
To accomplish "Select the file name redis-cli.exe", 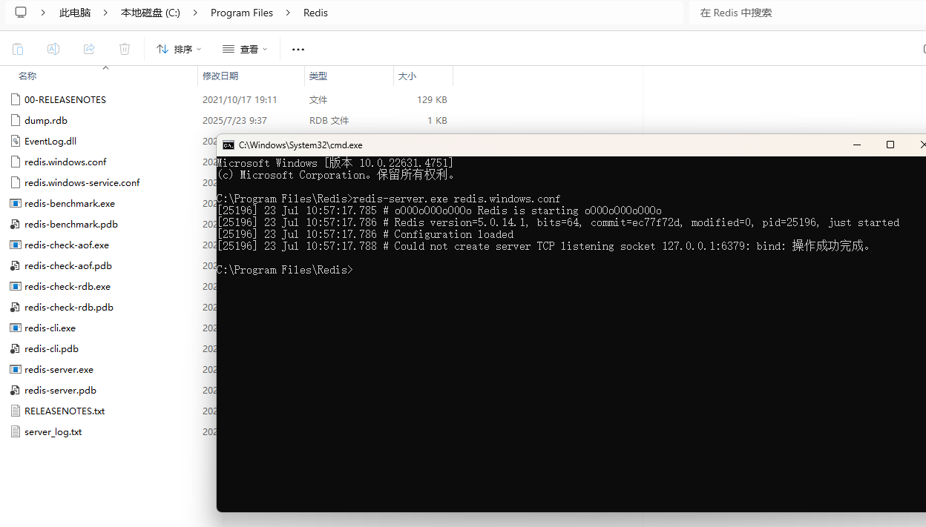I will (x=50, y=328).
